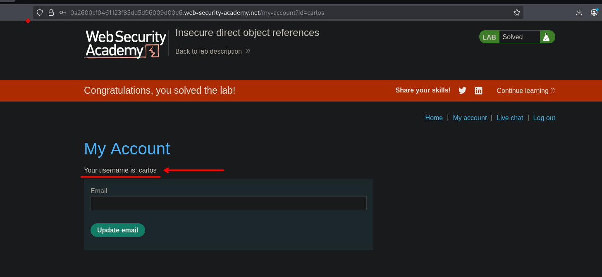602x277 pixels.
Task: Click the shield tracking protection icon
Action: pos(40,12)
